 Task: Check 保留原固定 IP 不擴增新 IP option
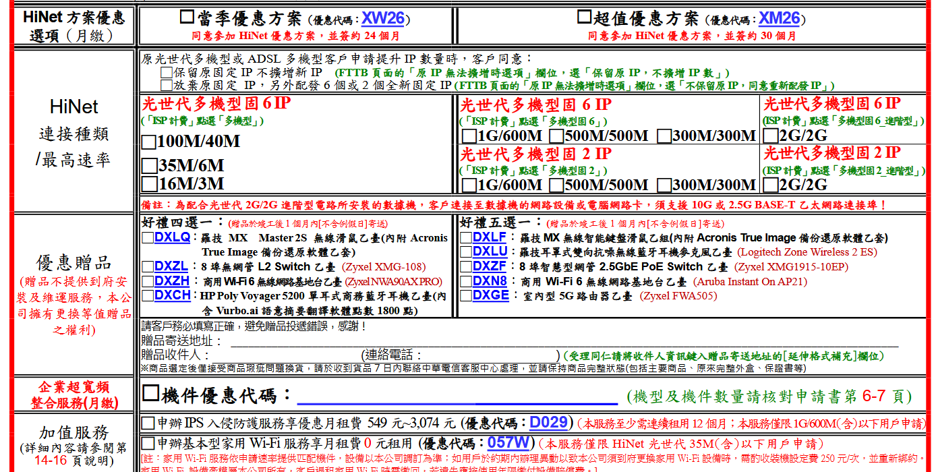[166, 73]
